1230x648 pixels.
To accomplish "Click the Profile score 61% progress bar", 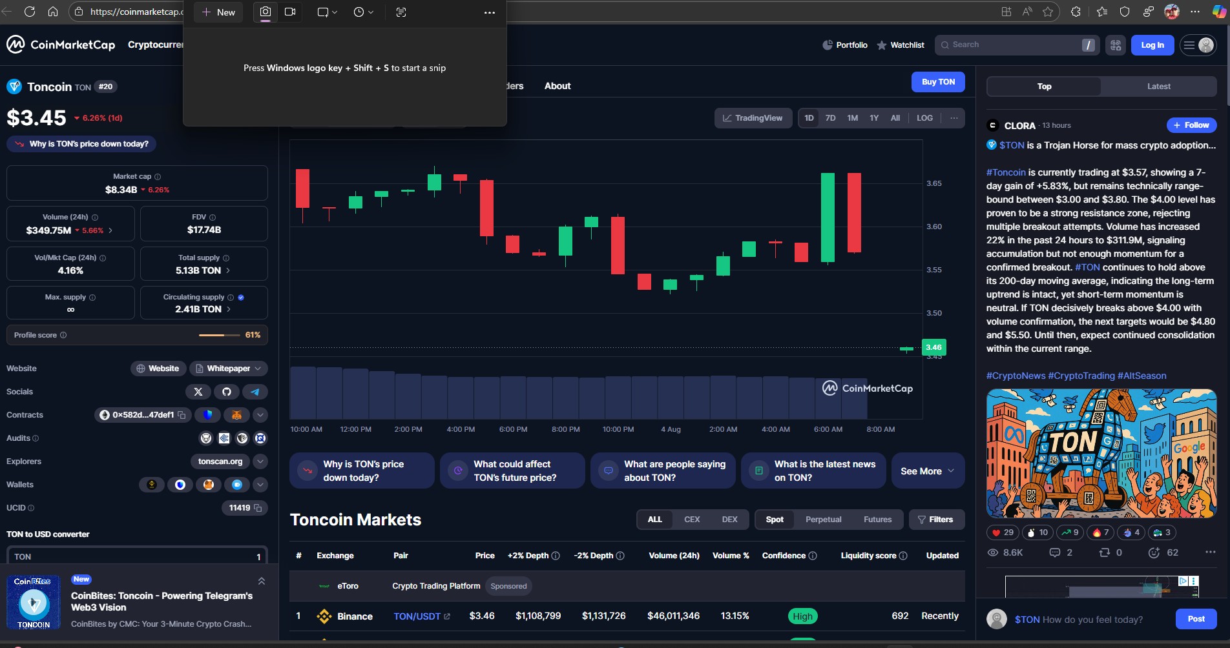I will (x=220, y=335).
